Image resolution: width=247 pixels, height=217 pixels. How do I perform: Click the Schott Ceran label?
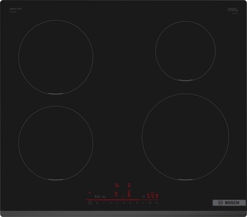pos(233,10)
